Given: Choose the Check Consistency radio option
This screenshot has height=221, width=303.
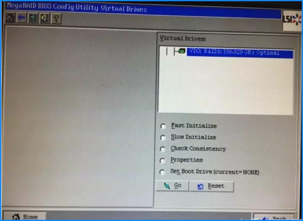Looking at the screenshot, I should coord(163,149).
